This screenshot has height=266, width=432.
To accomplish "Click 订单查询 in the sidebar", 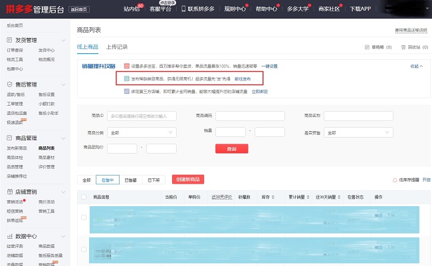I will 15,50.
